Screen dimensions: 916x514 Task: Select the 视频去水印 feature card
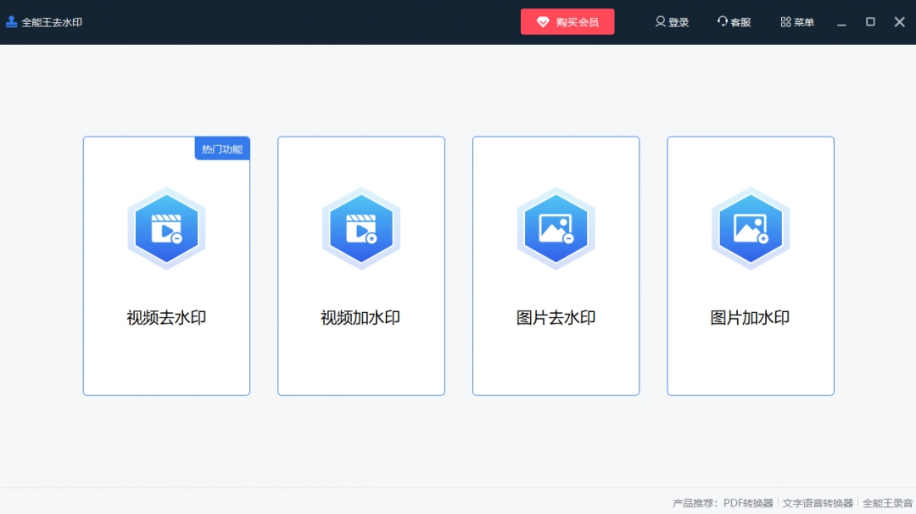coord(166,265)
